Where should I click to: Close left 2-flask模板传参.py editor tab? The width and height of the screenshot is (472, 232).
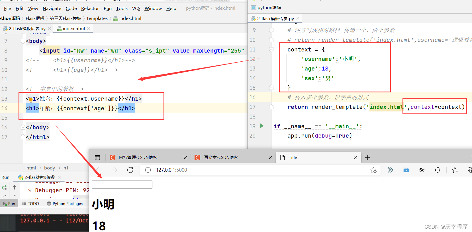[x=50, y=28]
